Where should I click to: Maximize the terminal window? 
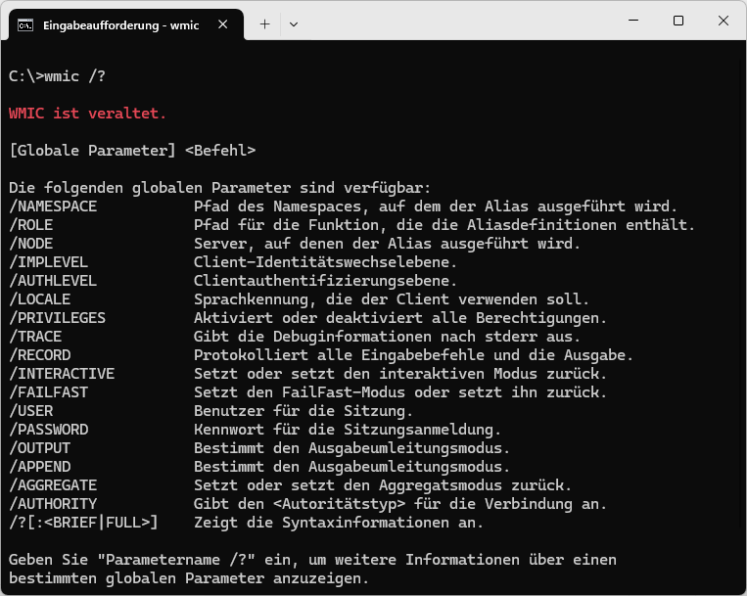[677, 21]
